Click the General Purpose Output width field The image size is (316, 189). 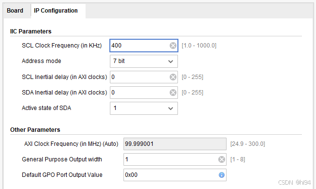[x=175, y=159]
